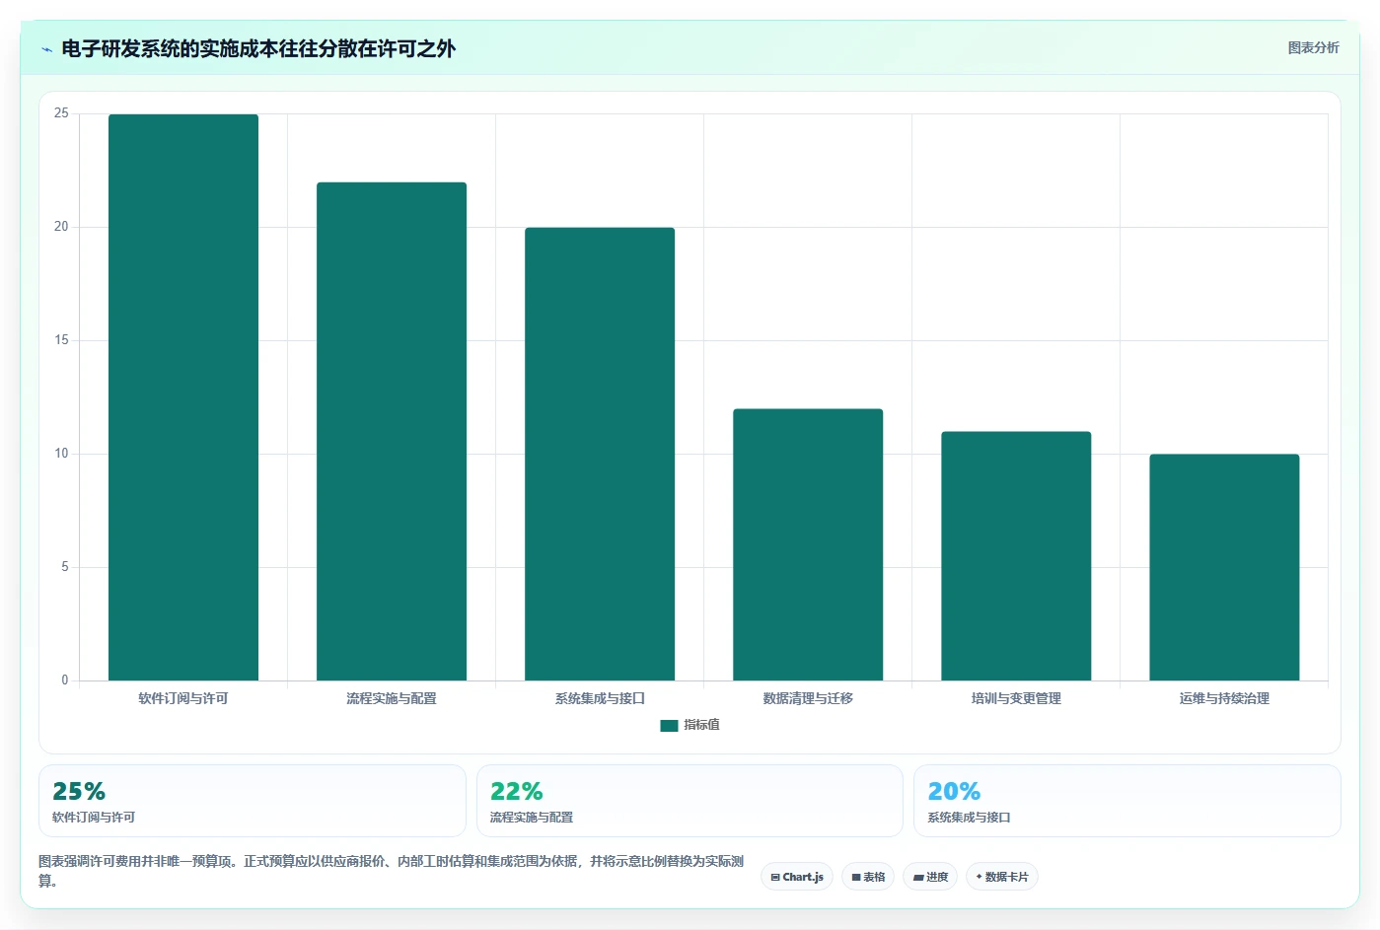Select the 软件订阅与许可 bar in chart
This screenshot has width=1380, height=930.
(183, 397)
